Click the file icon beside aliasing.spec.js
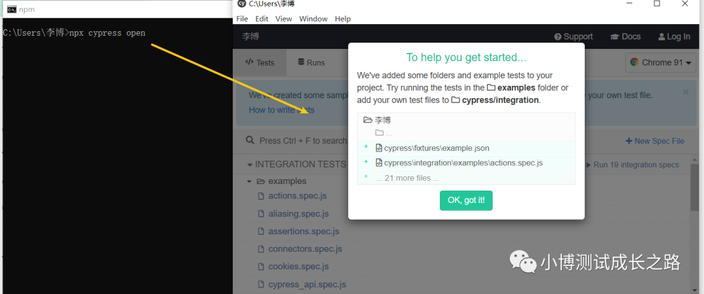Image resolution: width=704 pixels, height=294 pixels. click(x=261, y=214)
